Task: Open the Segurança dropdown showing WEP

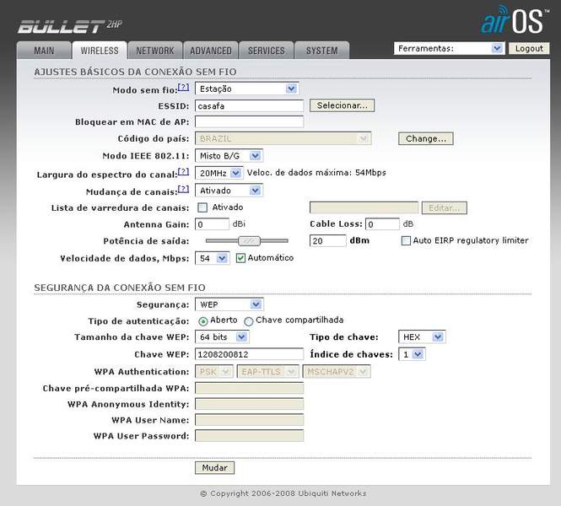Action: tap(229, 304)
